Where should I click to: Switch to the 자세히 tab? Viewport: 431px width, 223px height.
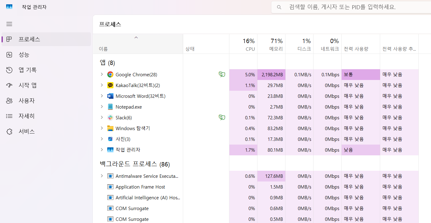point(46,116)
